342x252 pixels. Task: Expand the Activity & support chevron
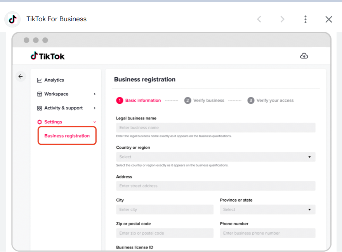coord(95,108)
